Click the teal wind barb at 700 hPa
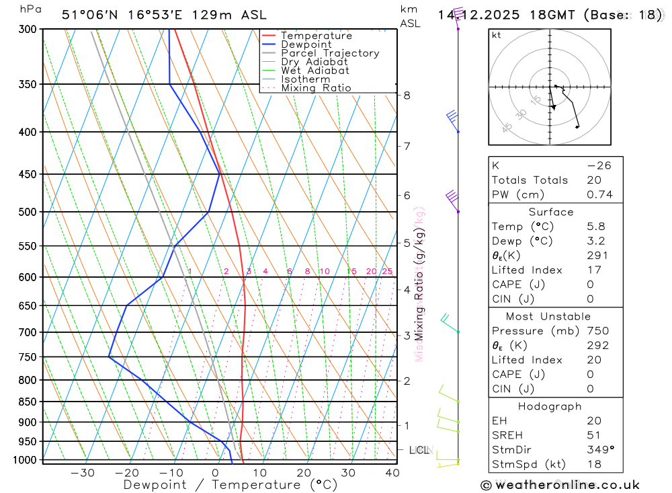The height and width of the screenshot is (493, 672). (x=450, y=324)
